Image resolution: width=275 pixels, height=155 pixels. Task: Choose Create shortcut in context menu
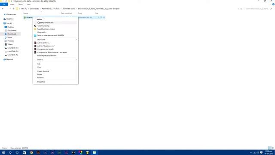(x=43, y=71)
